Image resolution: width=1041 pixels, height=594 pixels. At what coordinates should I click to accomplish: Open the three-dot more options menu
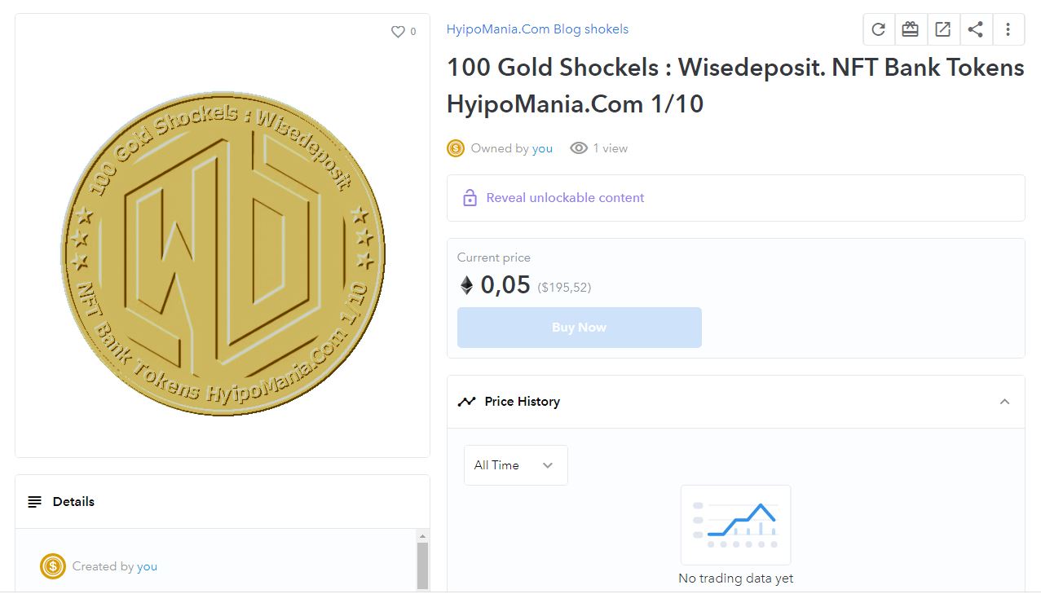(x=1008, y=30)
